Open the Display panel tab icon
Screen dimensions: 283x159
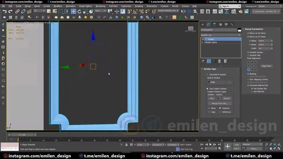click(x=226, y=25)
